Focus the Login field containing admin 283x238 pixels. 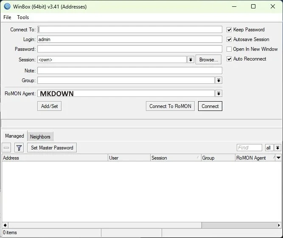click(130, 39)
